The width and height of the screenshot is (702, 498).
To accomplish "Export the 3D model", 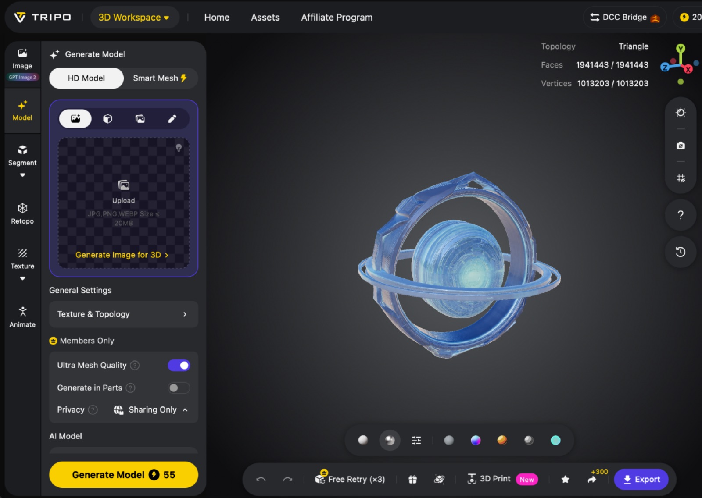I will (641, 479).
